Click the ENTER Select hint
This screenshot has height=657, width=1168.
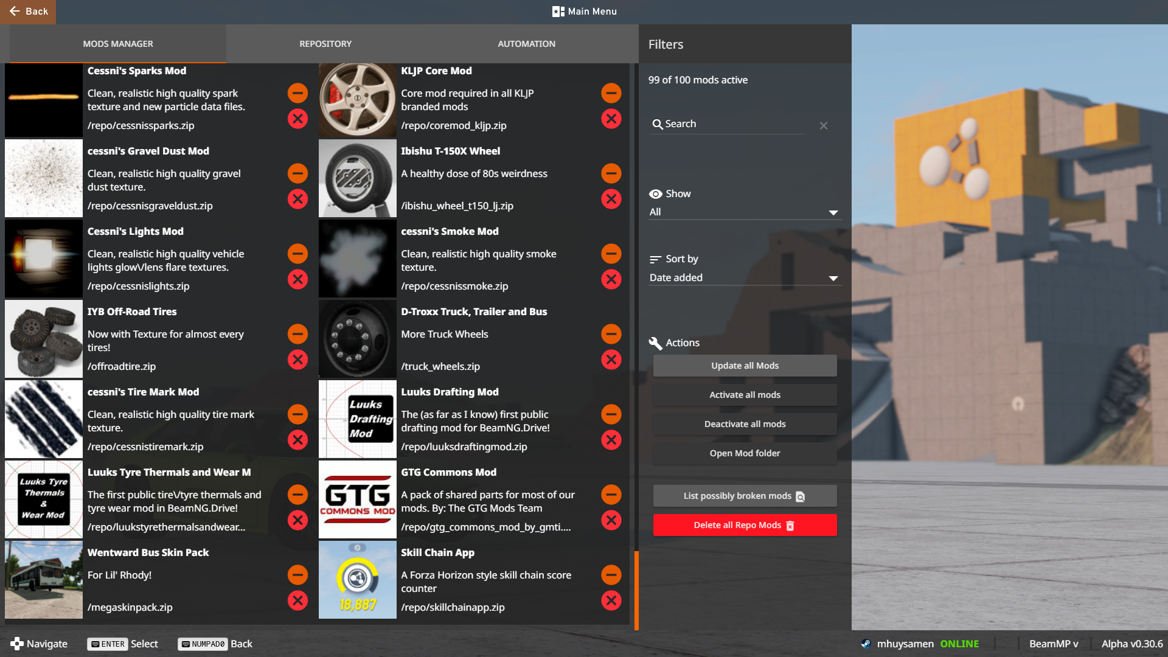pyautogui.click(x=123, y=644)
